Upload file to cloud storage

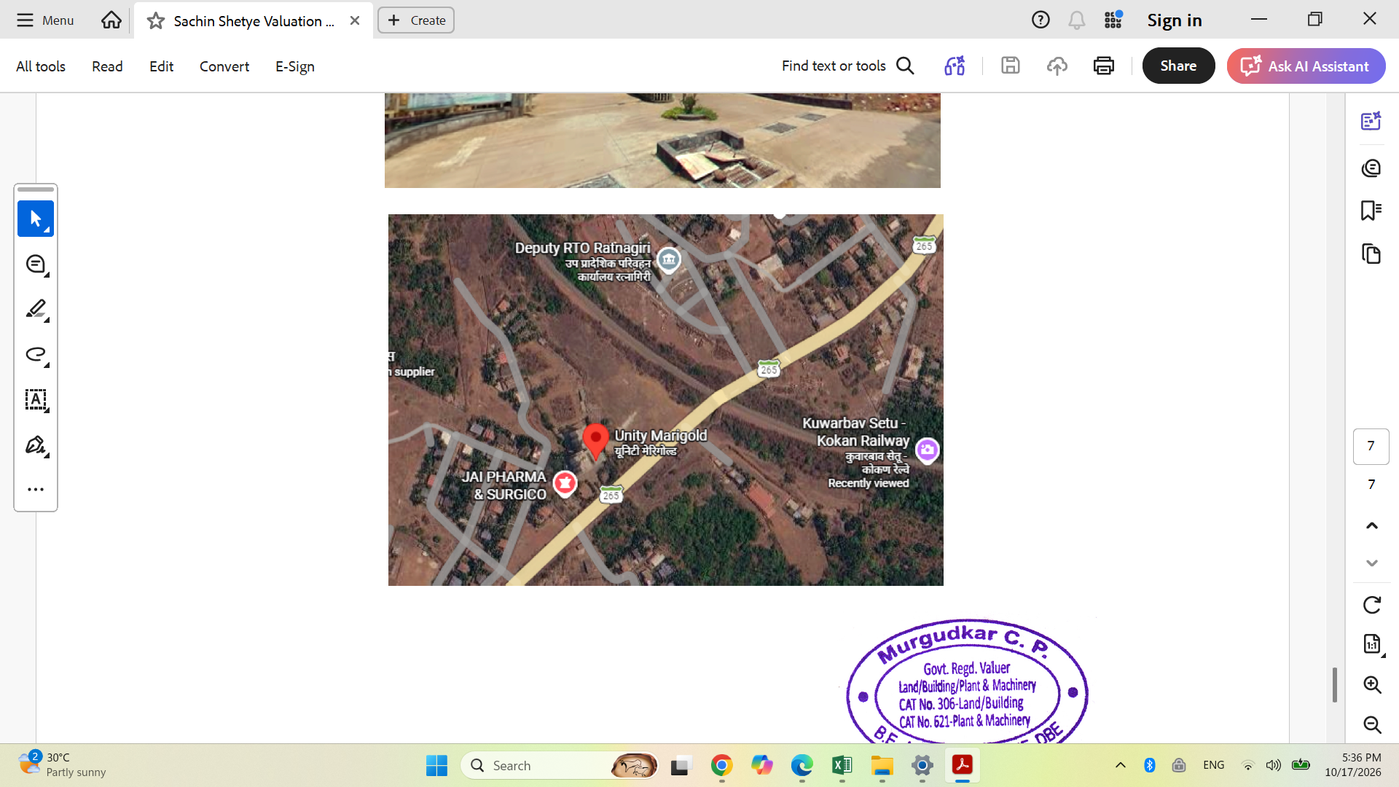1057,66
